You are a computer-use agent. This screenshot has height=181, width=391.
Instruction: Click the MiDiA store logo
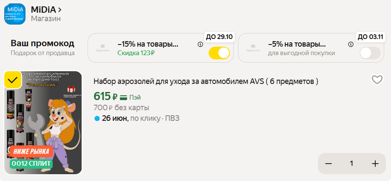(15, 14)
